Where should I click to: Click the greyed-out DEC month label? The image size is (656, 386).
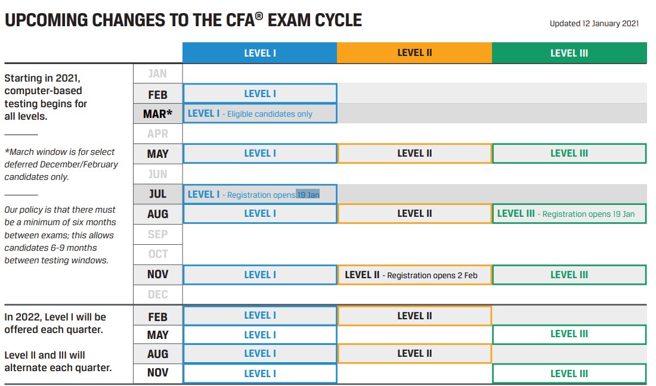(157, 294)
